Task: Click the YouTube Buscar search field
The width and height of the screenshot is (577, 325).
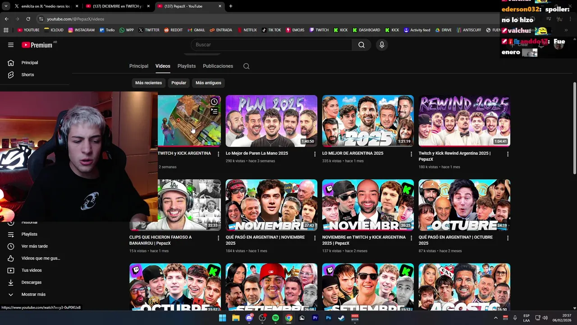Action: click(x=272, y=45)
